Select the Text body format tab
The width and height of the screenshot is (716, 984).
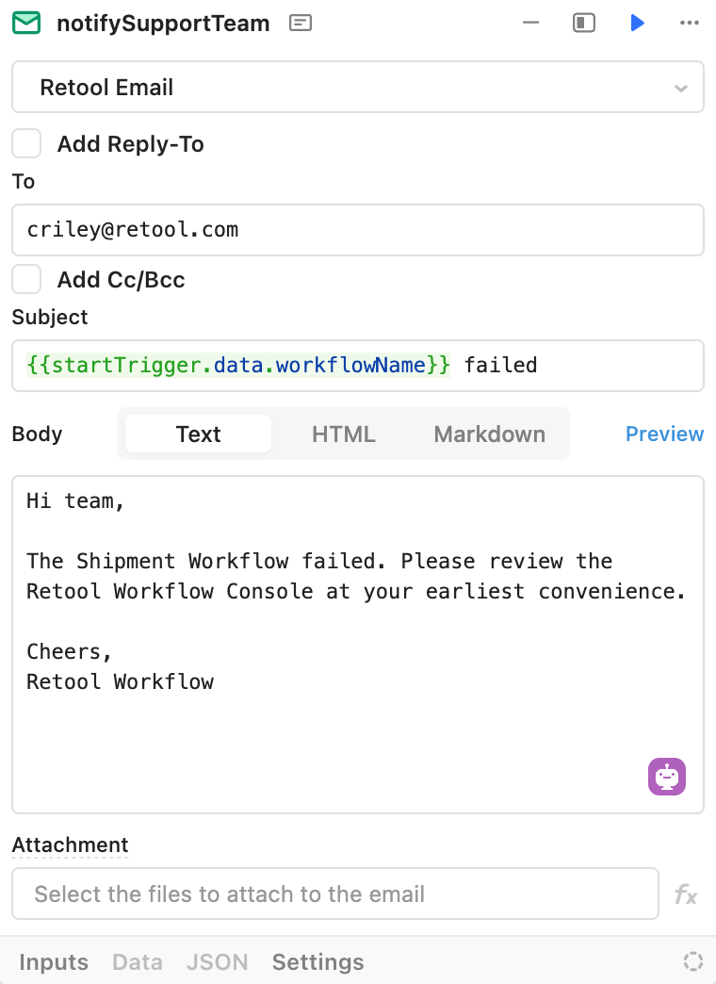(198, 434)
